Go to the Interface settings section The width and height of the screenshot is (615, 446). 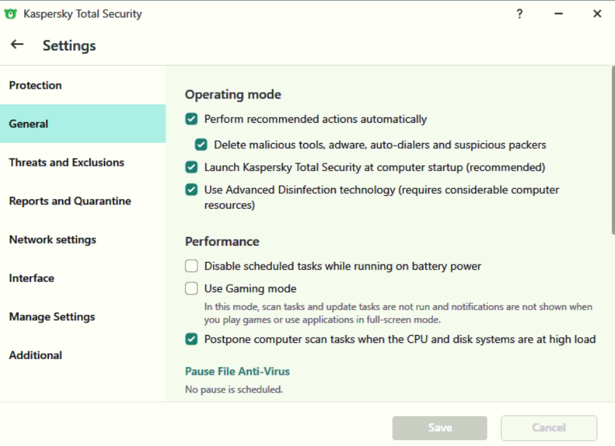coord(31,278)
